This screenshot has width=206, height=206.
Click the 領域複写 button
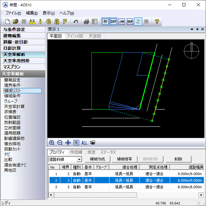[x=125, y=159]
